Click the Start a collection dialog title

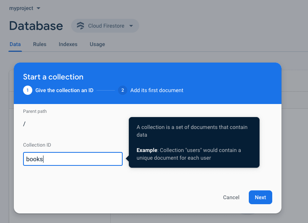pos(53,77)
